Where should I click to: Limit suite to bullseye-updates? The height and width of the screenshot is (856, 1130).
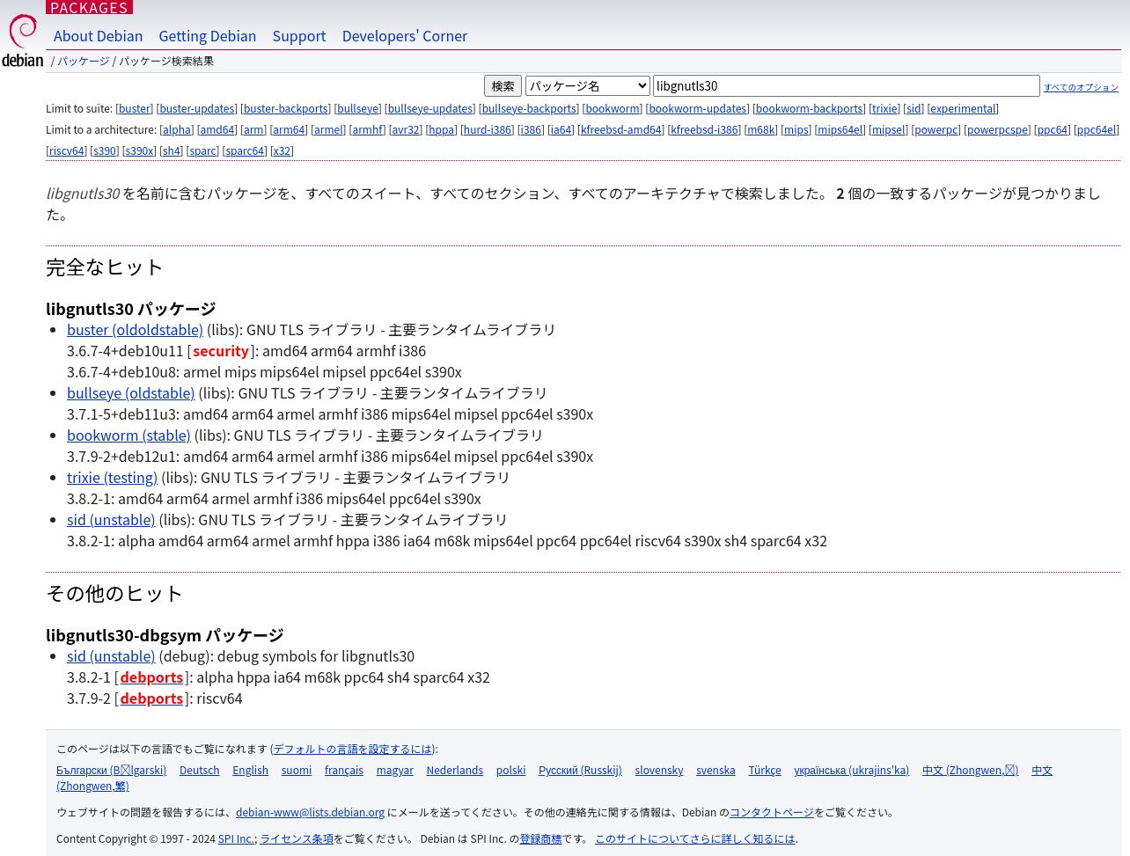tap(430, 108)
